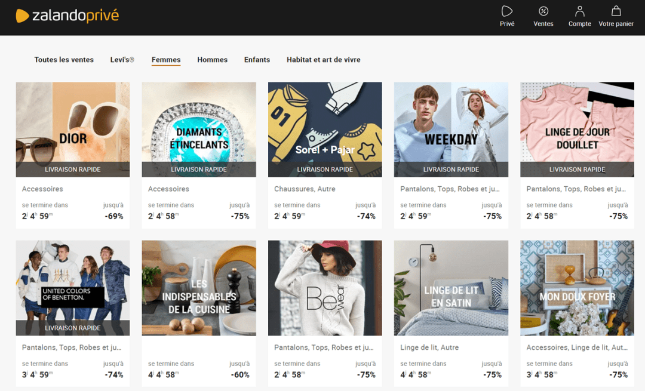
Task: Click the Weekday sale countdown timer
Action: tap(416, 216)
